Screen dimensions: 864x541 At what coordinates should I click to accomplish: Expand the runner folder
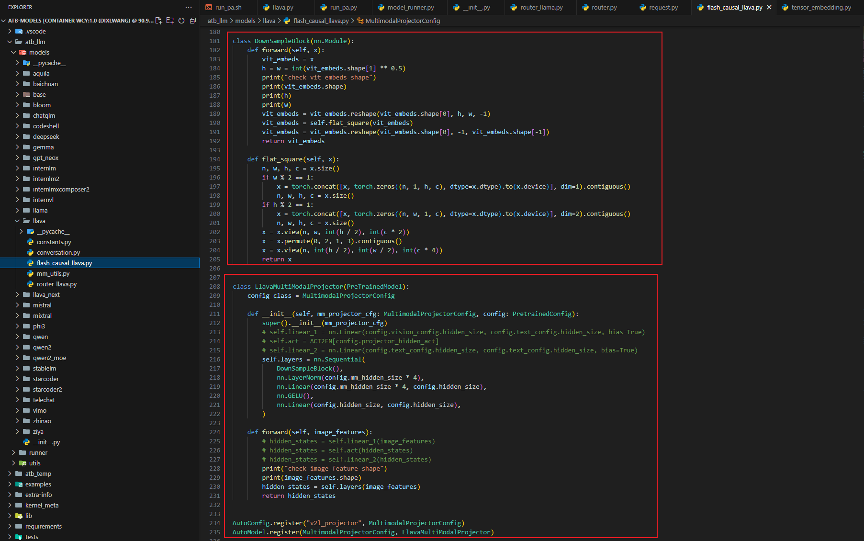click(x=14, y=452)
